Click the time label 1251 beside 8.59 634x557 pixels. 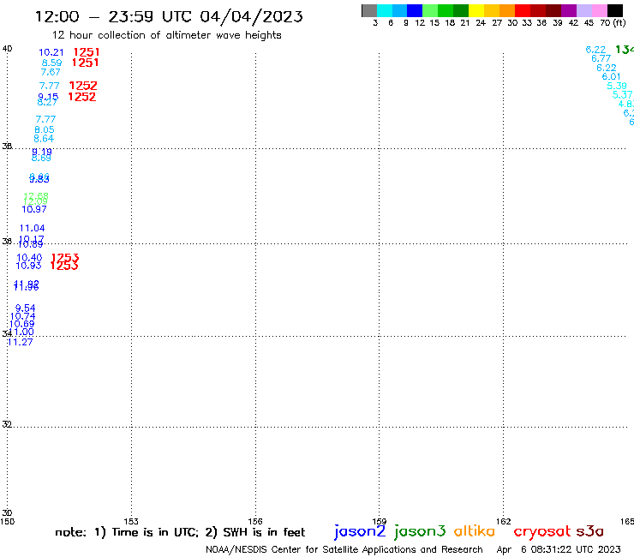[x=85, y=63]
